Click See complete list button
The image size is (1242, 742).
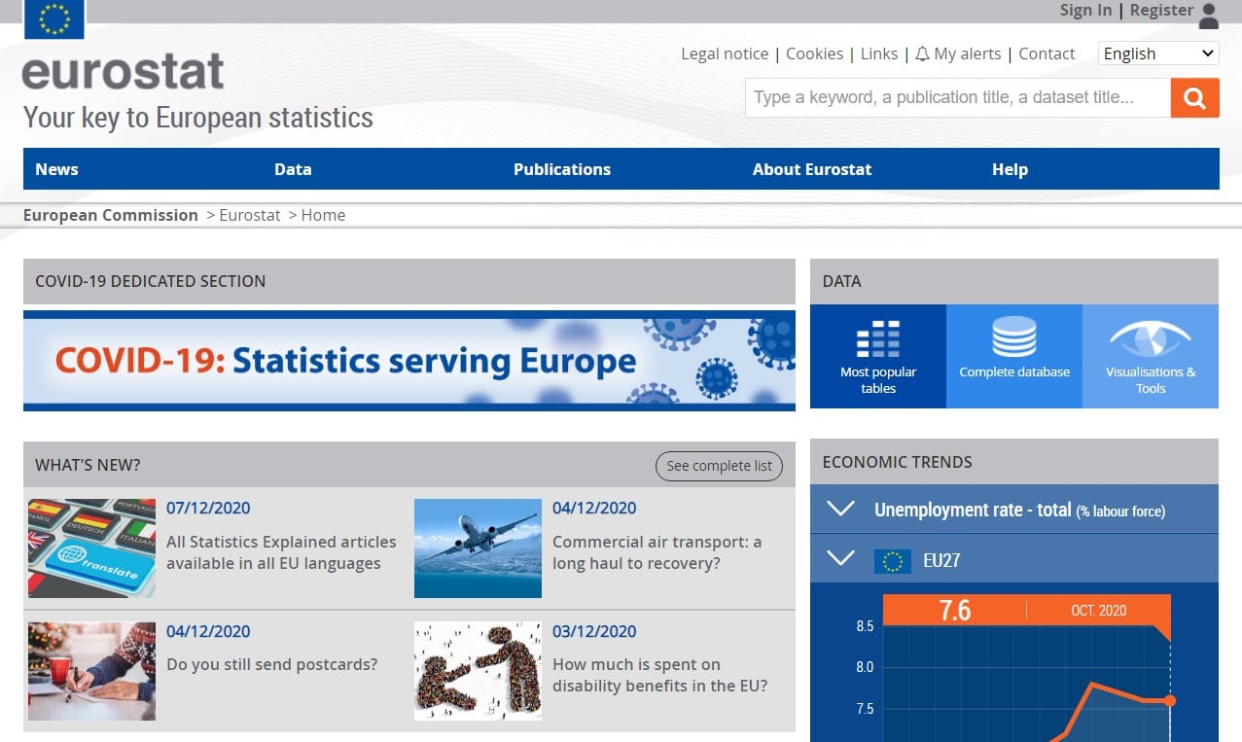[x=719, y=466]
